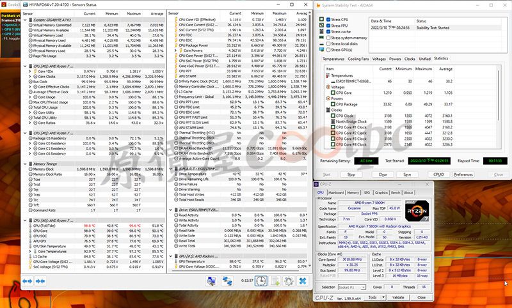Open CPU-Z Selection Socket #1 dropdown
The image size is (512, 308).
351,287
